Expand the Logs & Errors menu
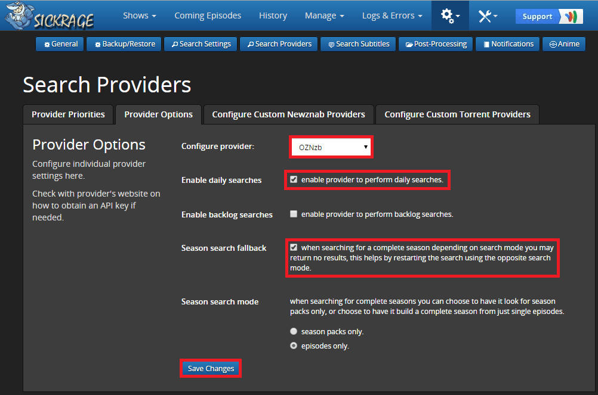Viewport: 598px width, 395px height. (x=392, y=15)
